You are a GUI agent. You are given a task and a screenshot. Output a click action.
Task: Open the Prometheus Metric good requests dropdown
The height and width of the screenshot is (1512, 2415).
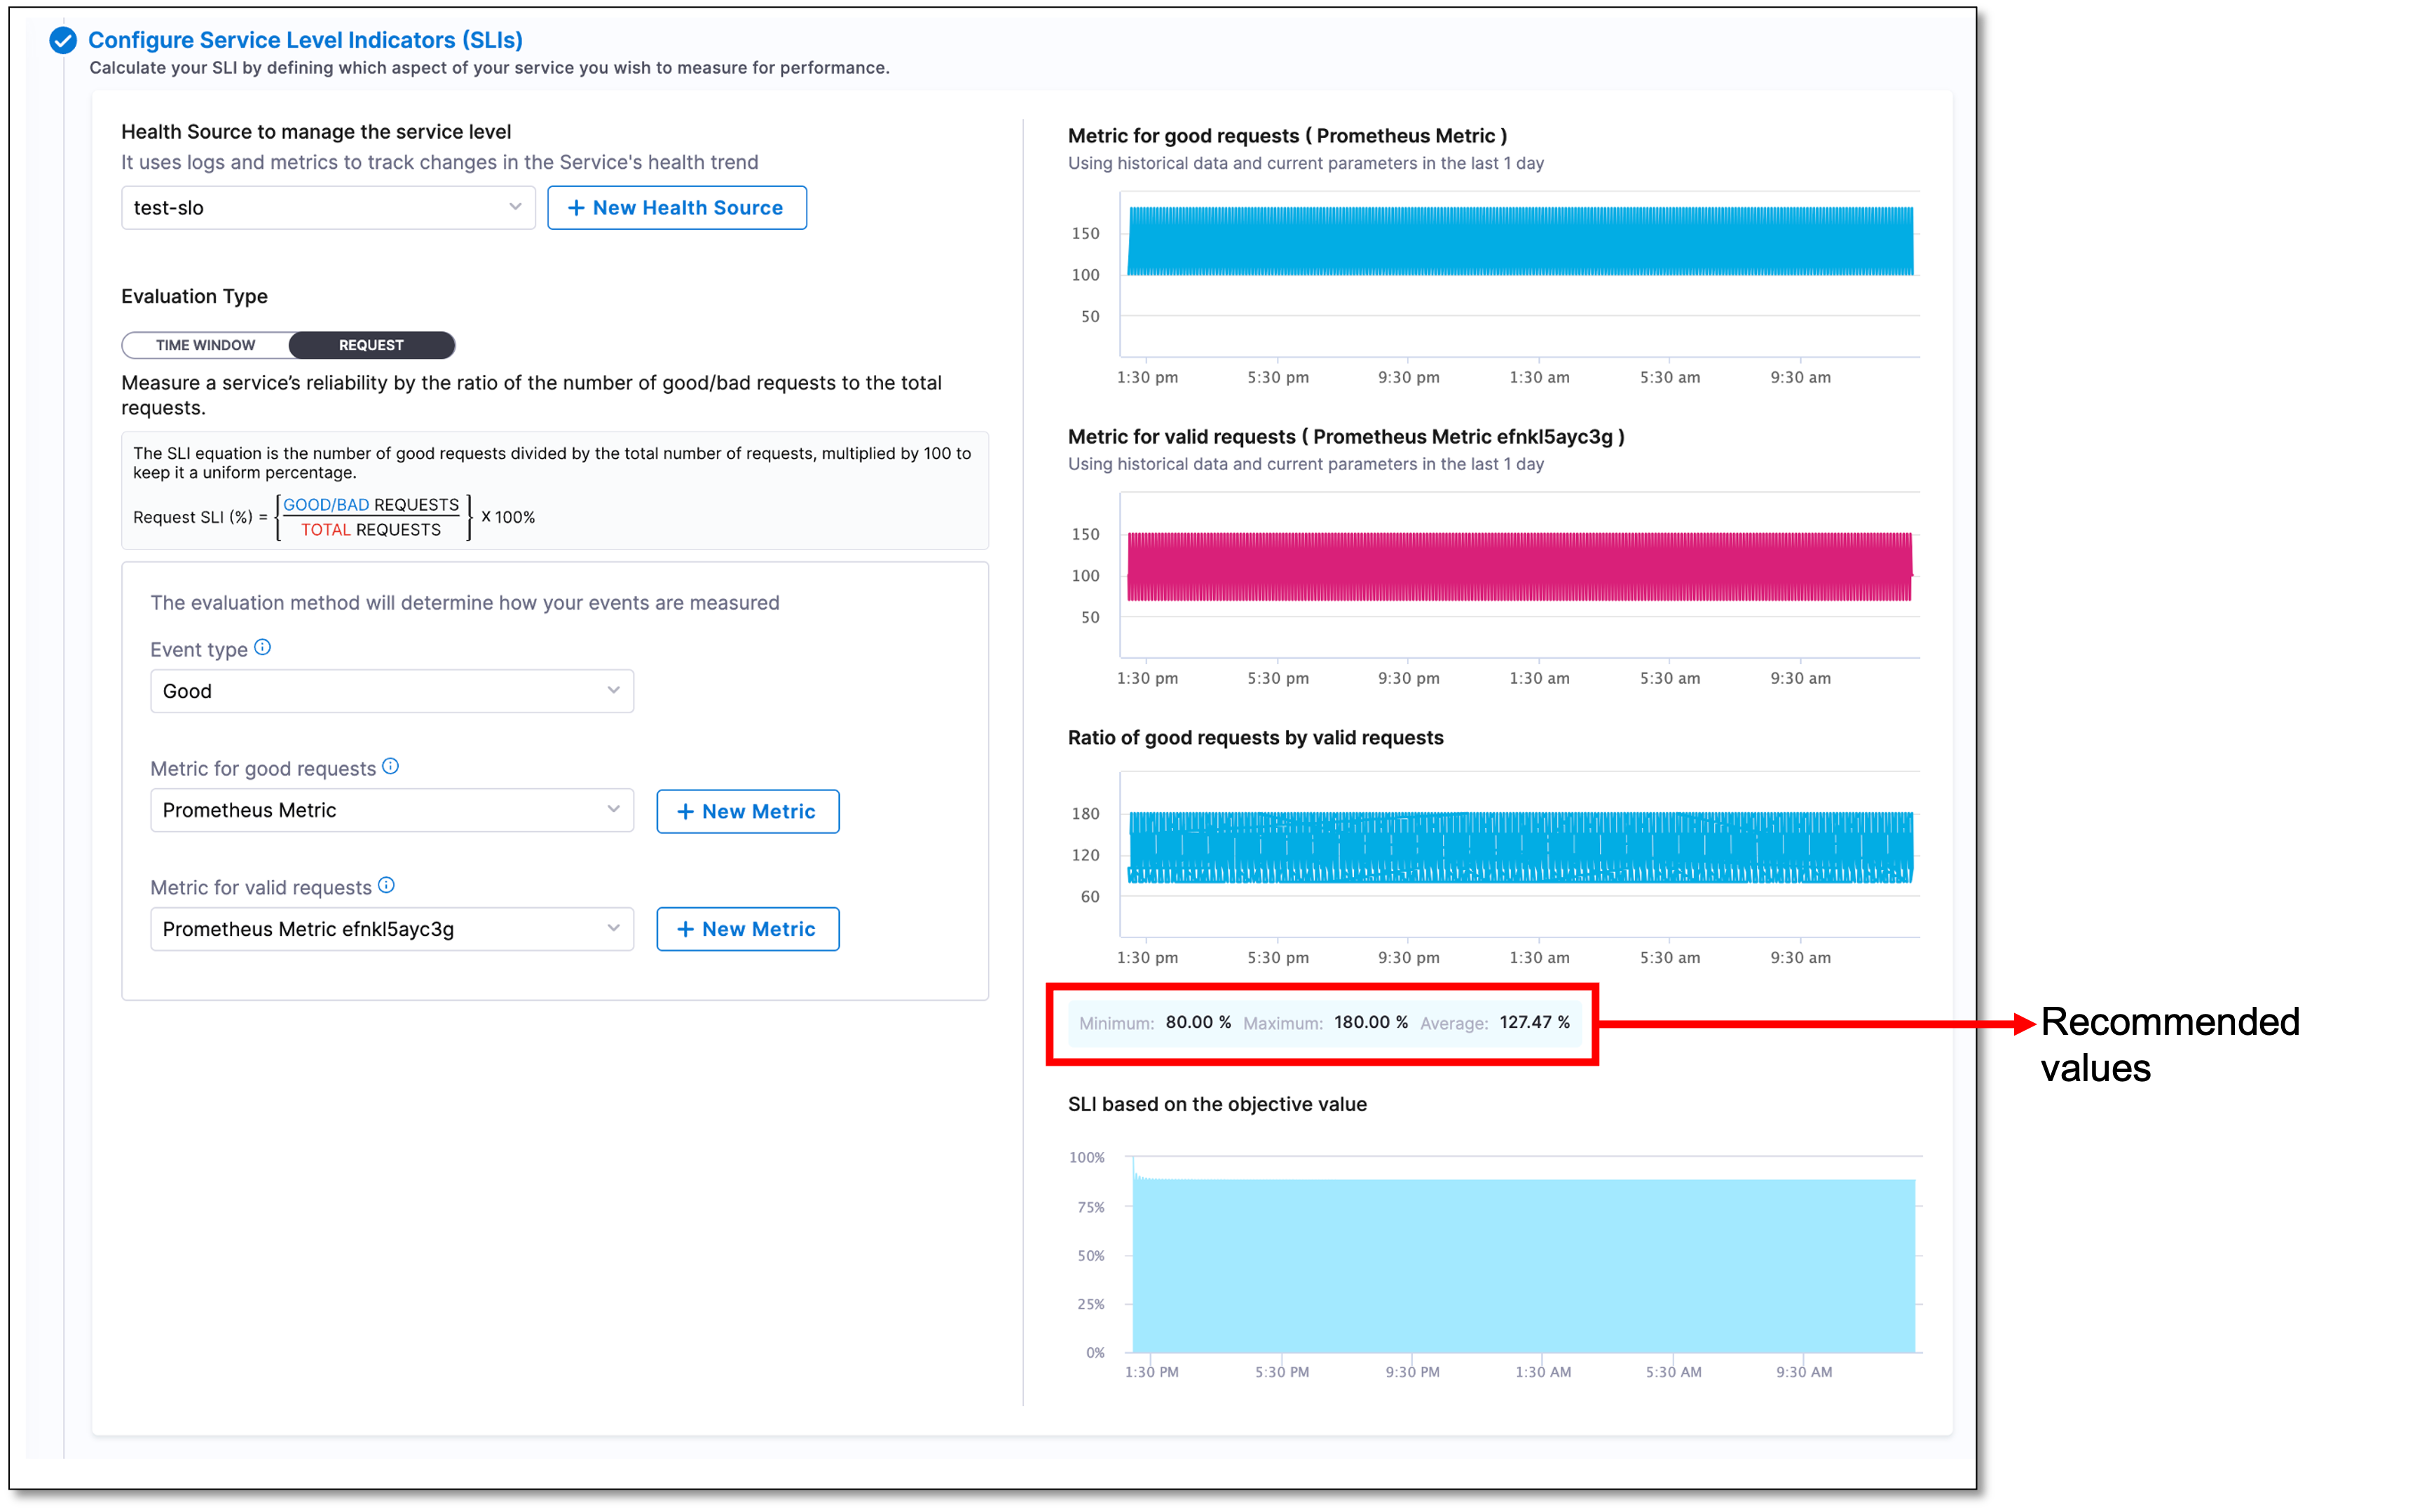391,810
